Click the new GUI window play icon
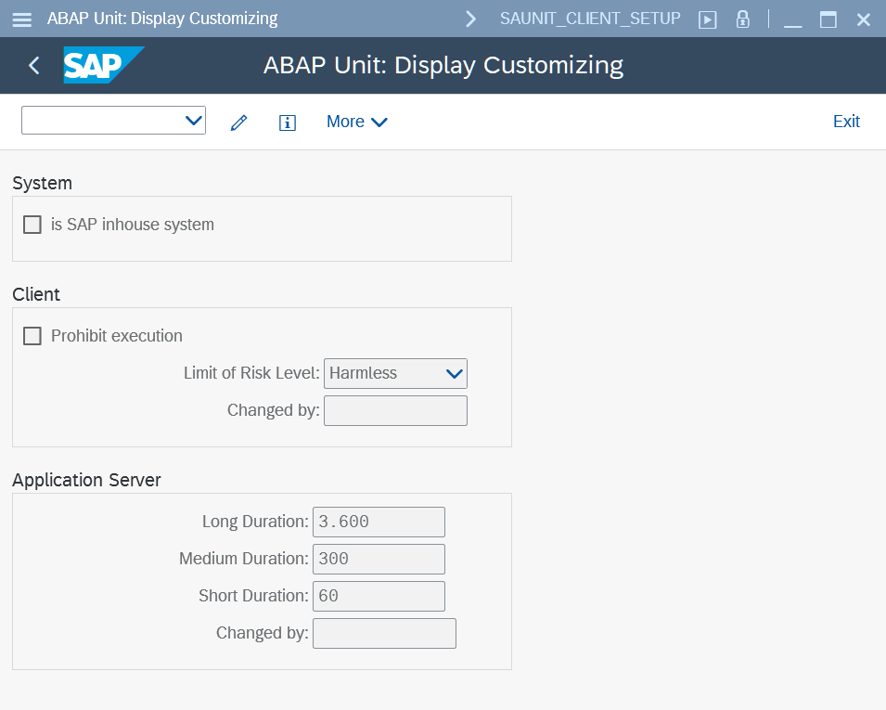 (708, 19)
